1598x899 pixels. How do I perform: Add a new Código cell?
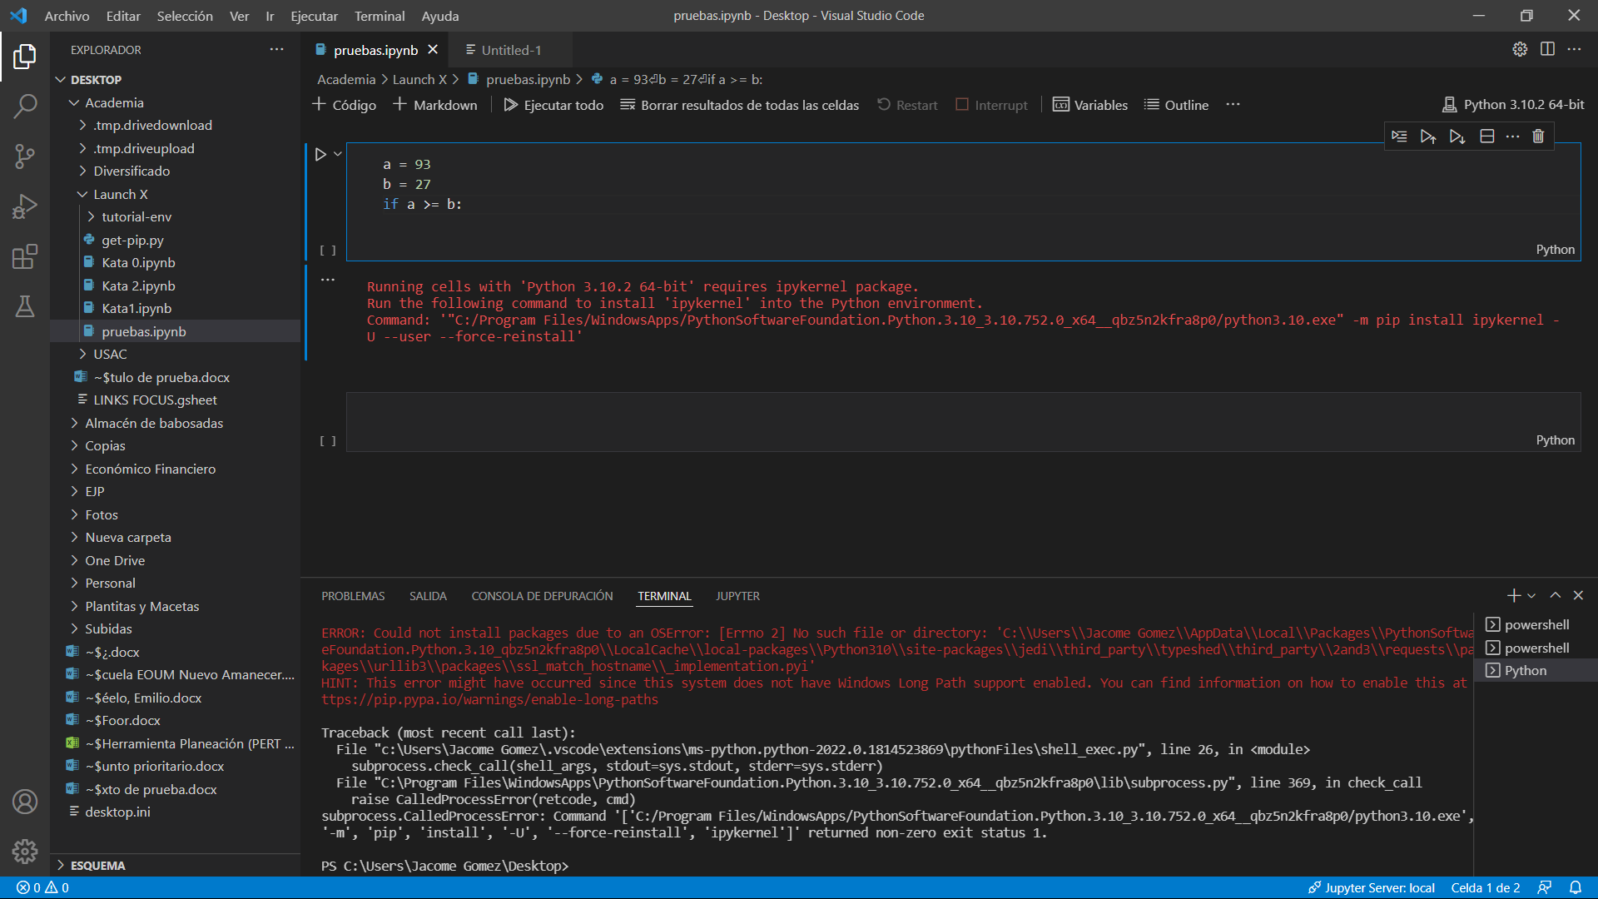(x=344, y=105)
